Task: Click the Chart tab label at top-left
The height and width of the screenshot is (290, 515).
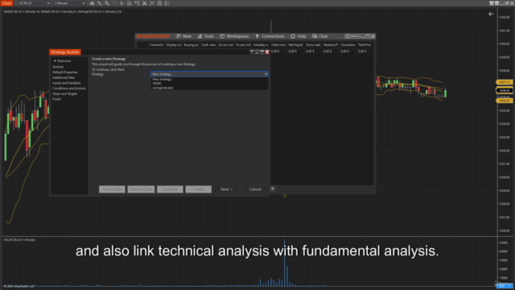Action: (6, 3)
